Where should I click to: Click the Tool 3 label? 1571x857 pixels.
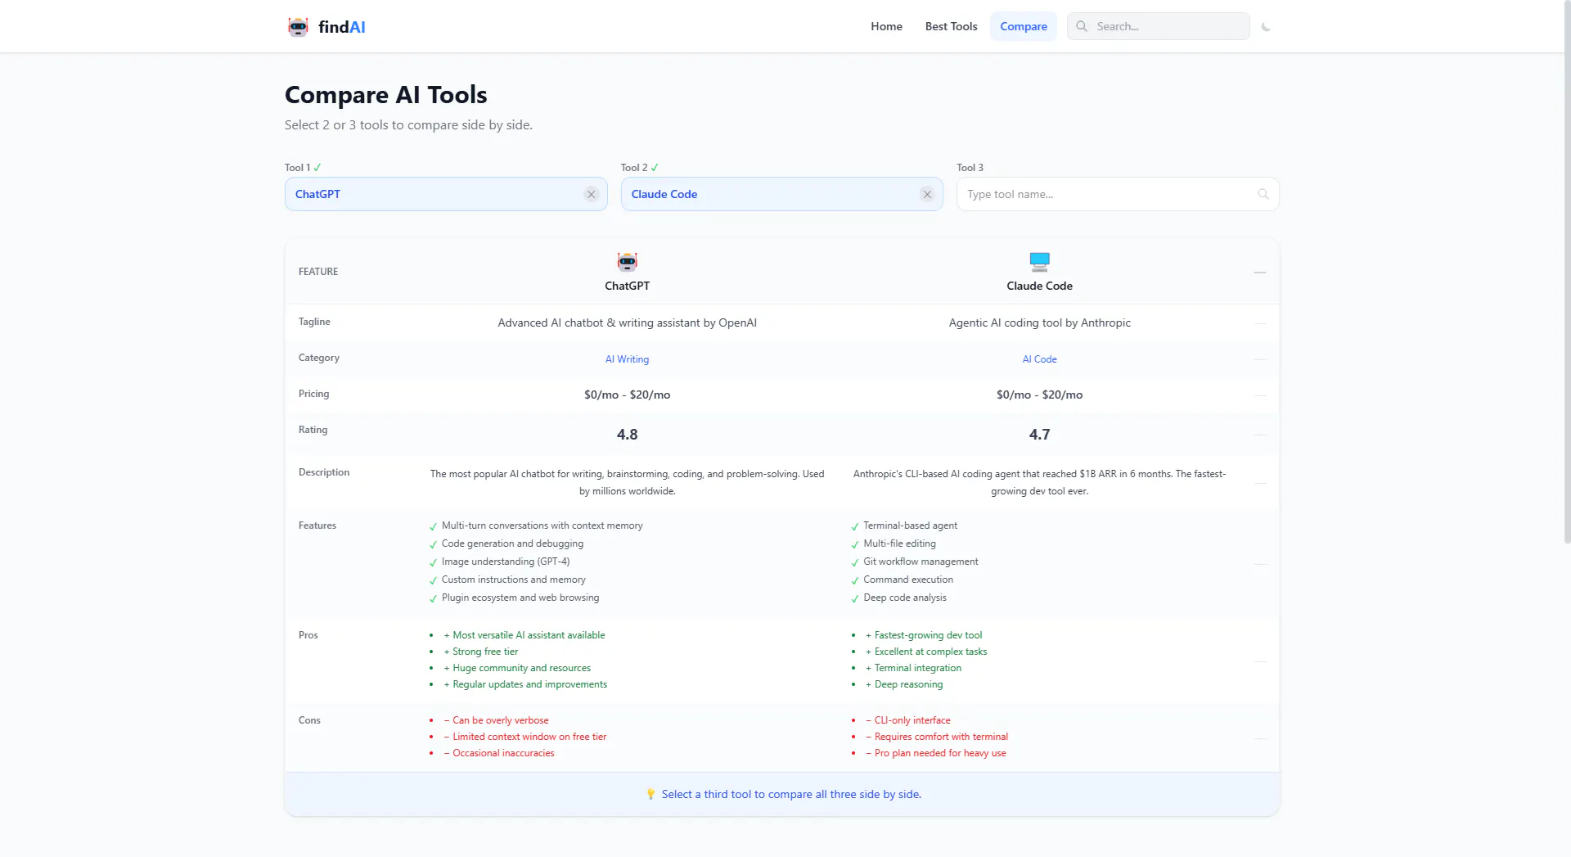(x=970, y=168)
